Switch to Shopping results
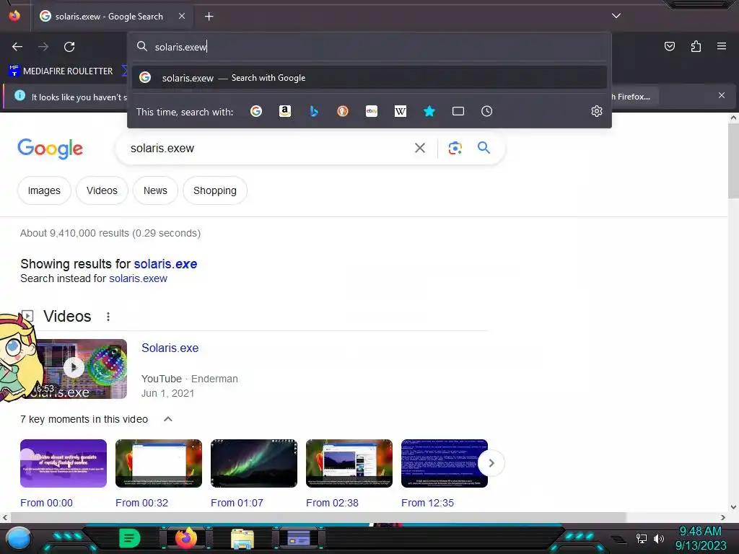739x554 pixels. [215, 190]
